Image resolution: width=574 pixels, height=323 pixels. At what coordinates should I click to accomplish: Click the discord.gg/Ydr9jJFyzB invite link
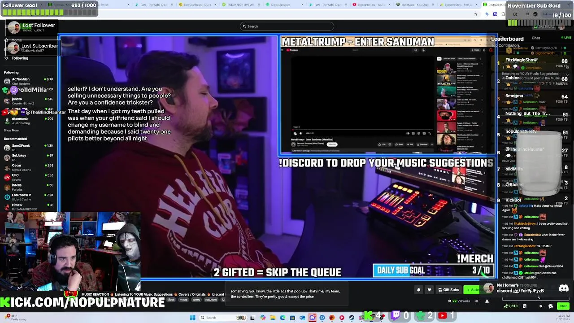520,291
